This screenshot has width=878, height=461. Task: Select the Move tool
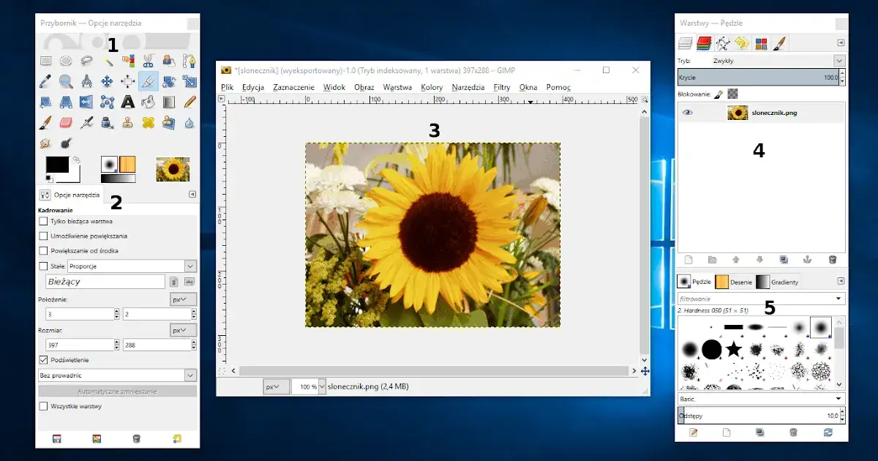107,81
